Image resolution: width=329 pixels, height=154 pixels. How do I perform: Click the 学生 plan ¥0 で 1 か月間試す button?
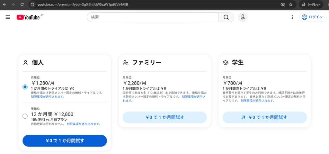[x=265, y=117]
